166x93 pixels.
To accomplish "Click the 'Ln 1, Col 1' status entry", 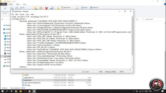I will tap(86, 72).
